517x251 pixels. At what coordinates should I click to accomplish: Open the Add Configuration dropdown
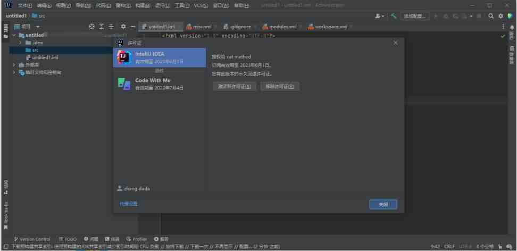[414, 16]
